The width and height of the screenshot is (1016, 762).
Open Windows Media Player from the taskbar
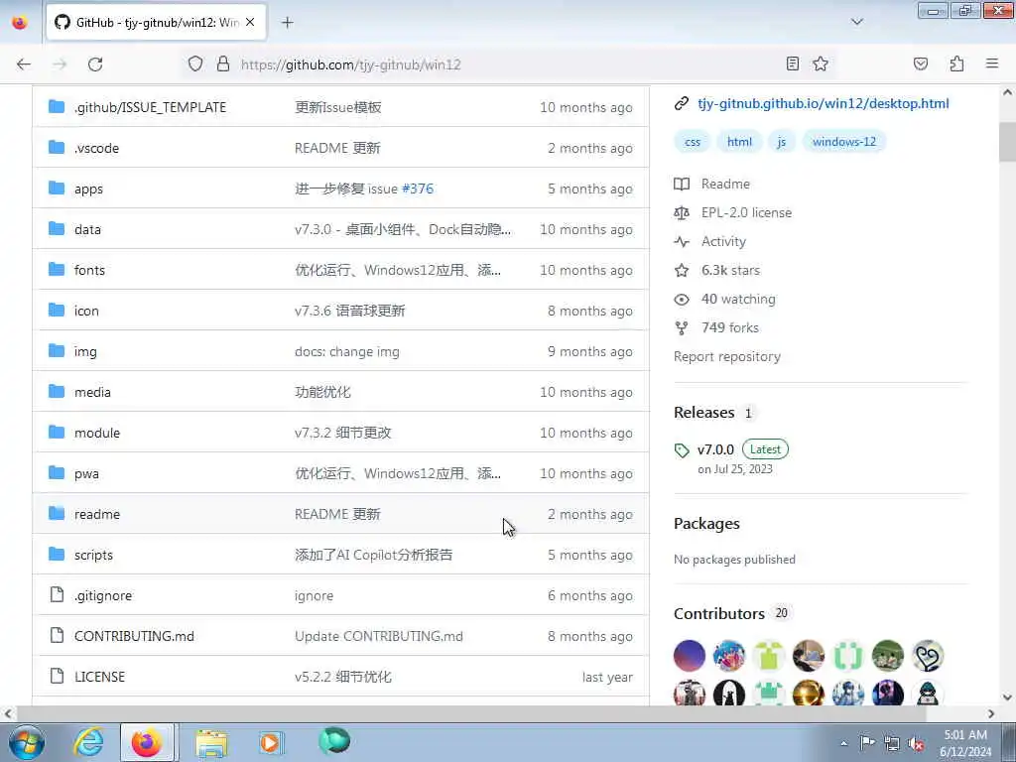coord(271,742)
